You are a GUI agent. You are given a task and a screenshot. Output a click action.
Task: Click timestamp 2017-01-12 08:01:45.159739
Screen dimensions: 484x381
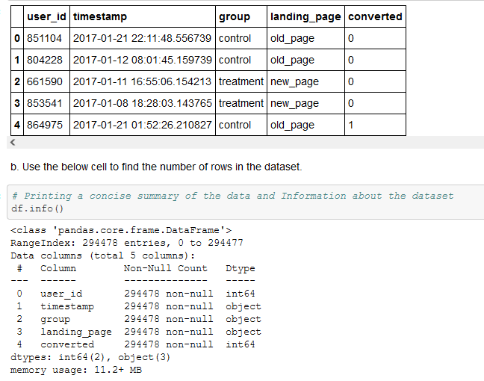143,60
